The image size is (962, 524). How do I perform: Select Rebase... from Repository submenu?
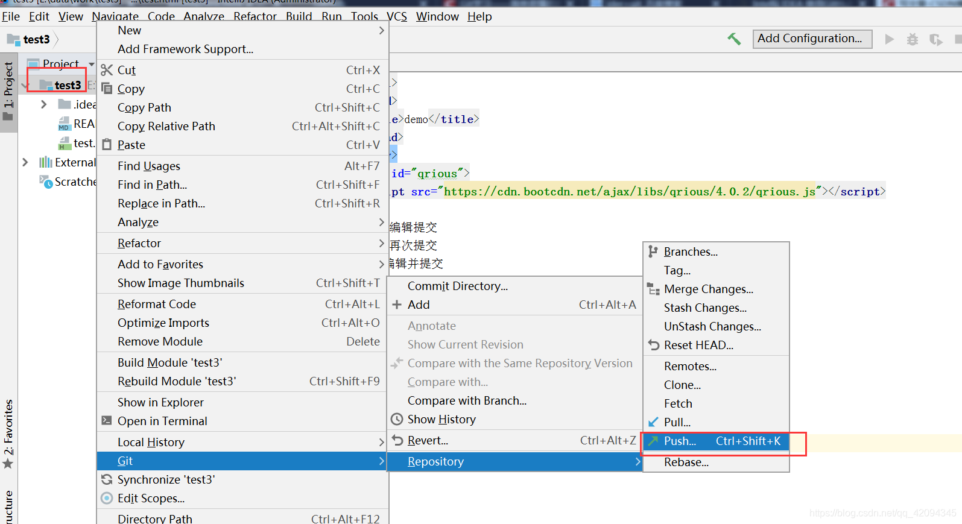717,462
